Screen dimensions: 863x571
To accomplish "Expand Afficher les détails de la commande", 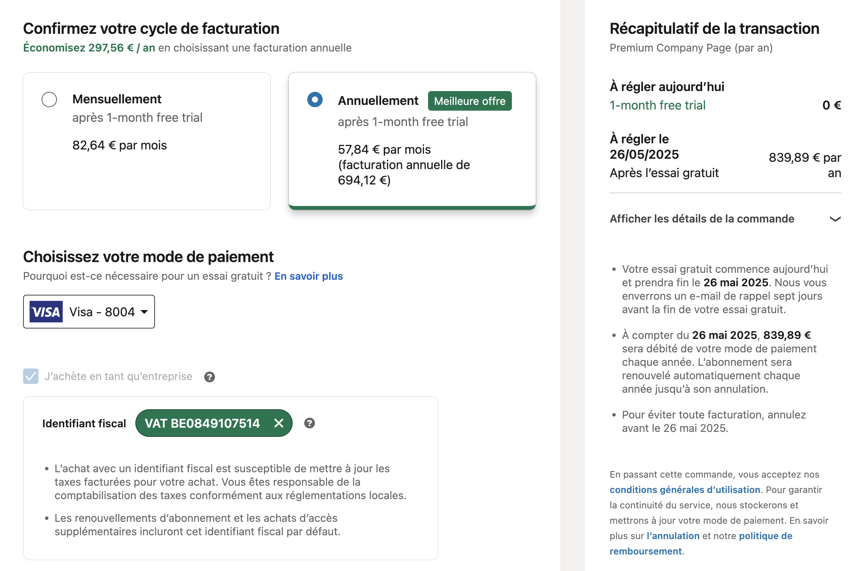I will (x=725, y=219).
